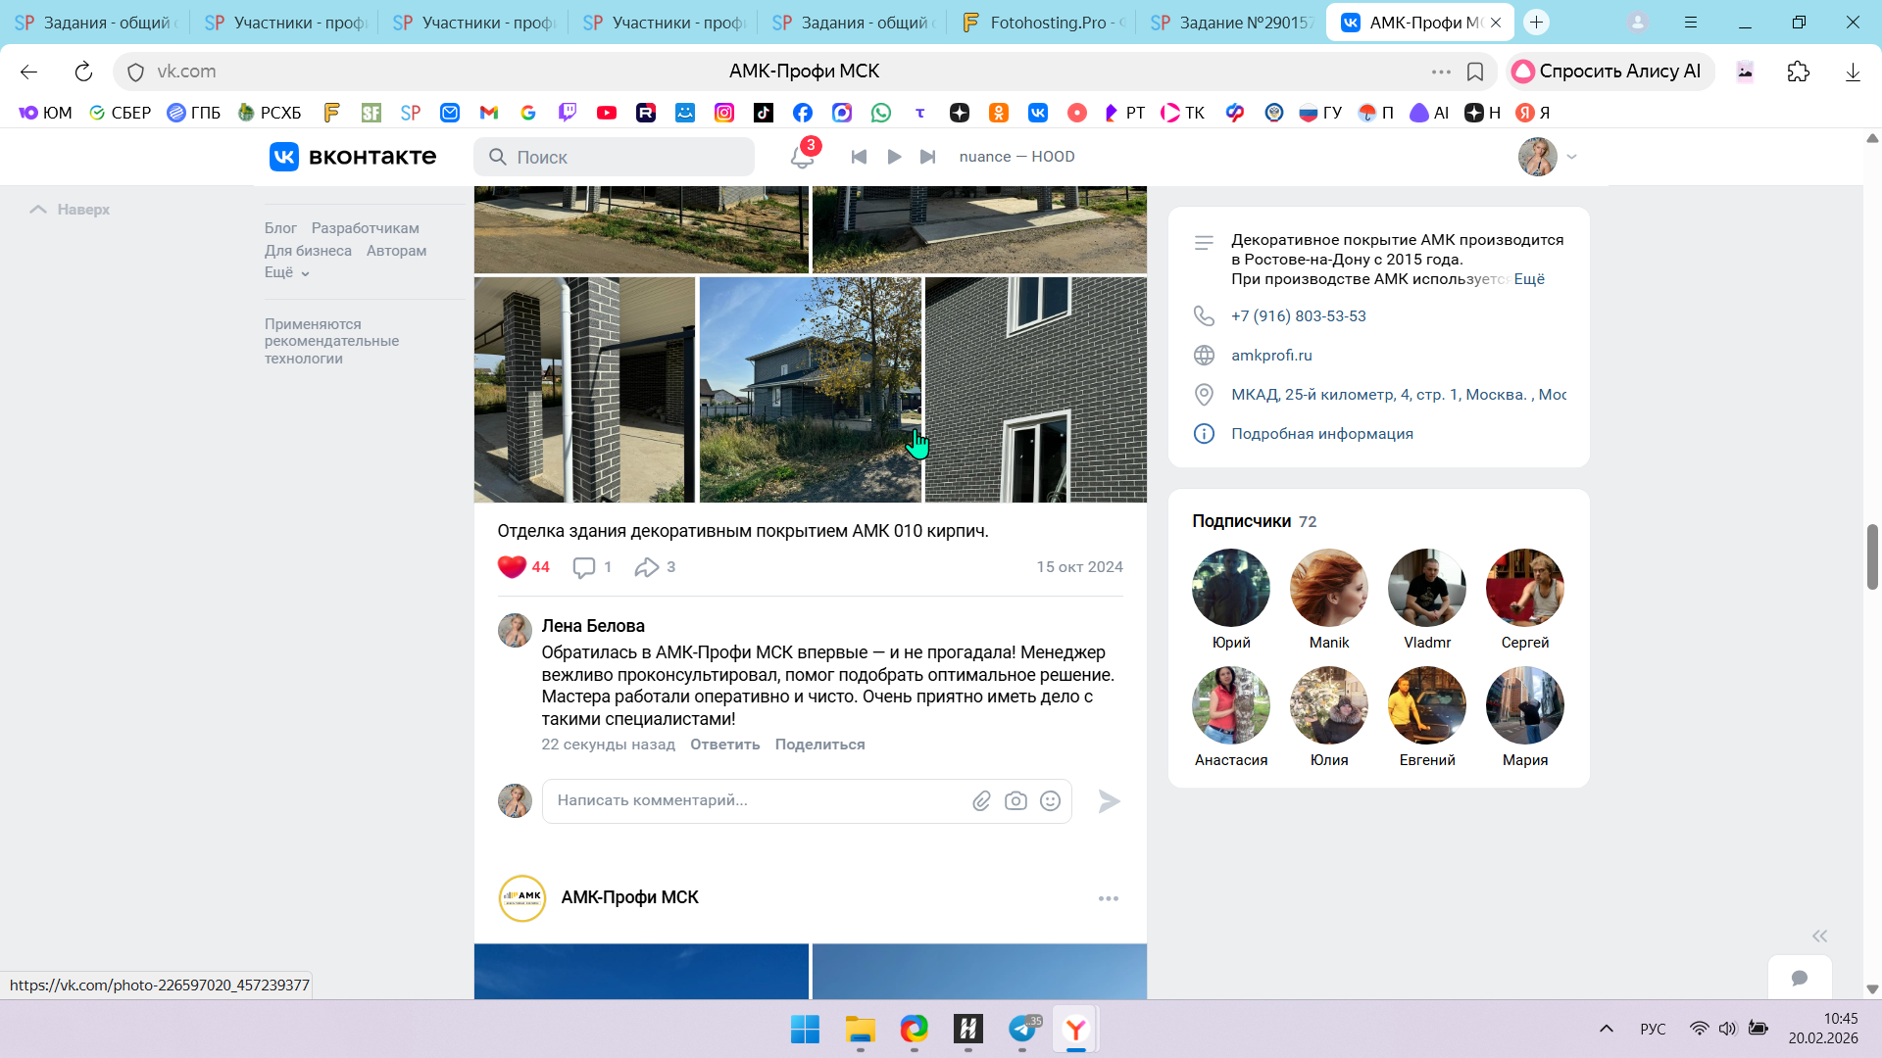
Task: Open three-dots menu on АМК-Профи МСК post
Action: click(1108, 898)
